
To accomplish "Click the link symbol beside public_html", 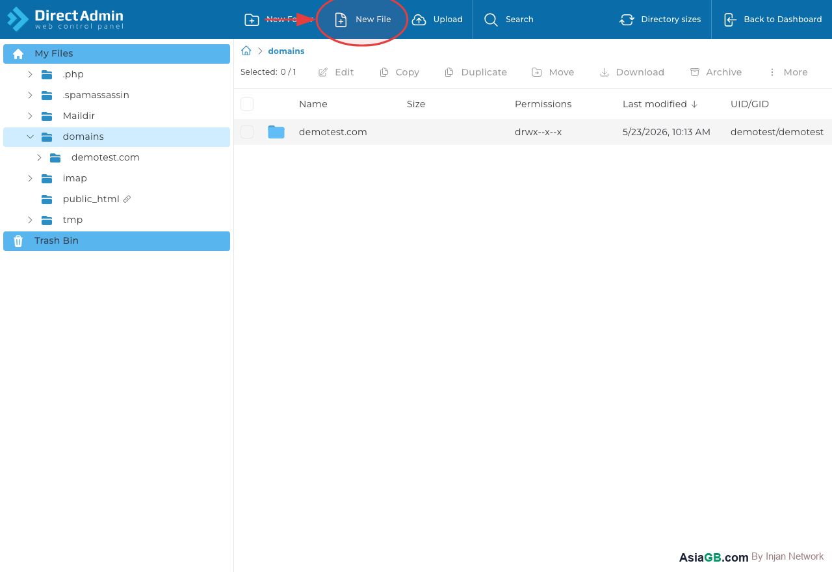I will click(x=127, y=199).
